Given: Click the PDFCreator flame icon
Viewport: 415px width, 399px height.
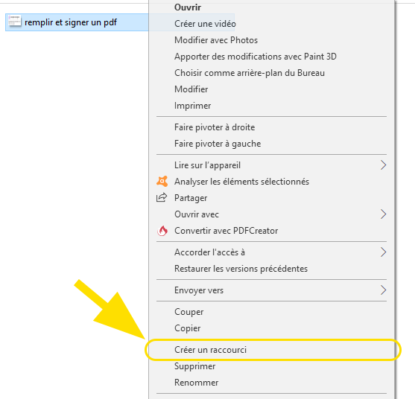Looking at the screenshot, I should click(x=162, y=231).
